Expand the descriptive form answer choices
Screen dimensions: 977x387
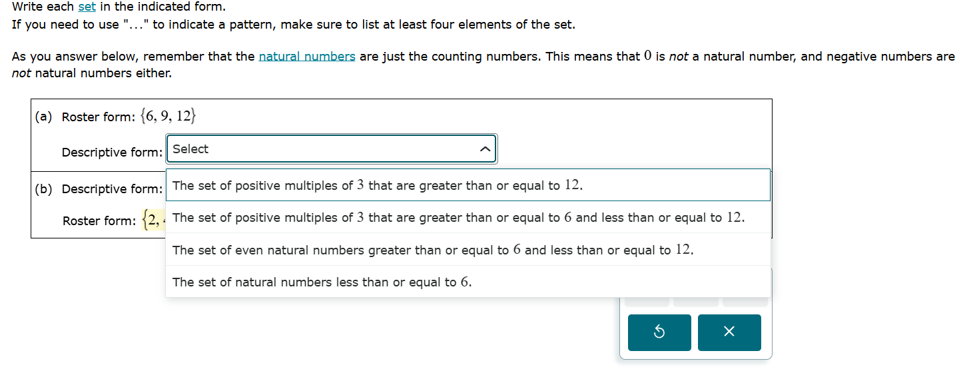[331, 149]
